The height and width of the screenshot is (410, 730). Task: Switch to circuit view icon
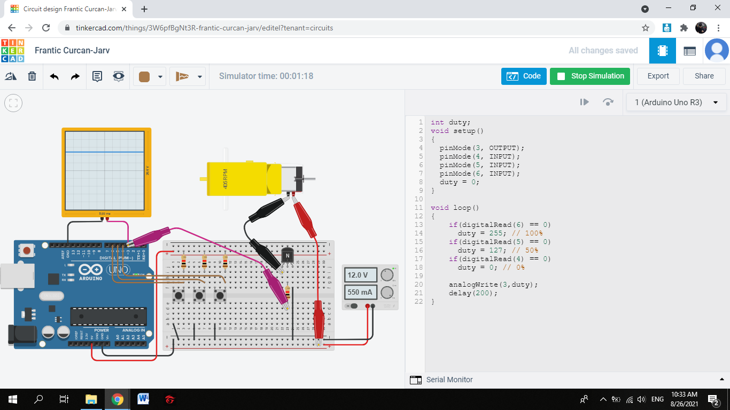[663, 51]
